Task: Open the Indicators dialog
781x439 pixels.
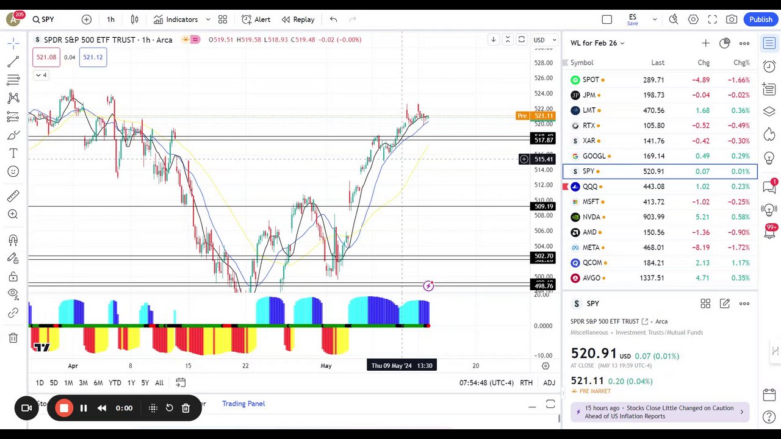Action: click(176, 20)
